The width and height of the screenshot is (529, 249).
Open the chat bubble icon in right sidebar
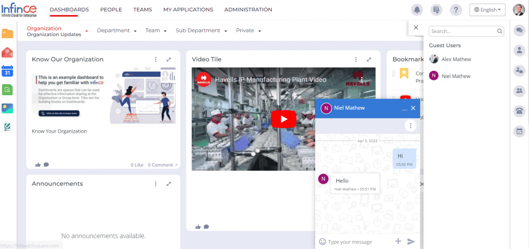(x=519, y=30)
